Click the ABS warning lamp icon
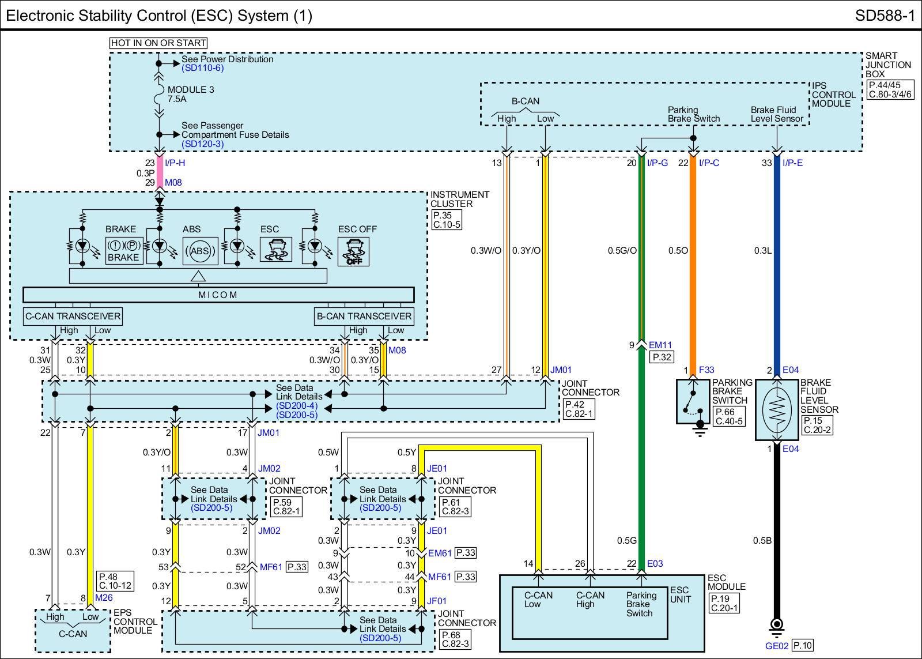This screenshot has width=922, height=659. (x=200, y=251)
